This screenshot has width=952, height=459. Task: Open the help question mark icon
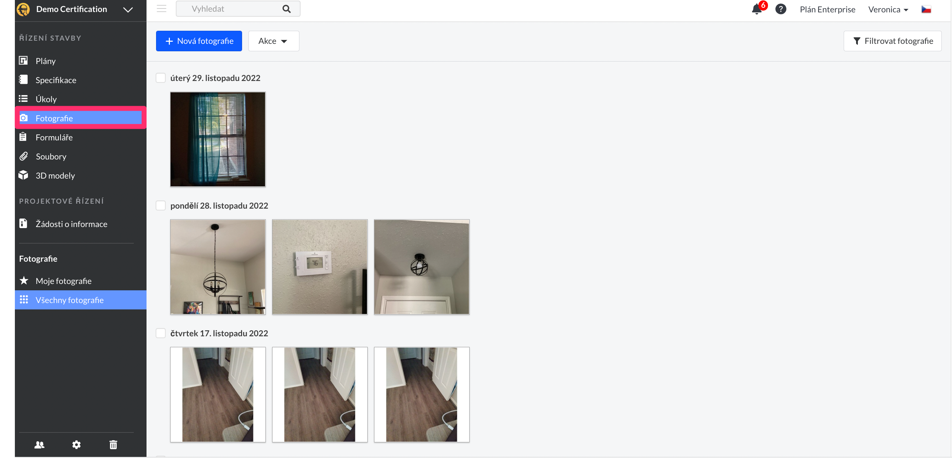(x=781, y=9)
